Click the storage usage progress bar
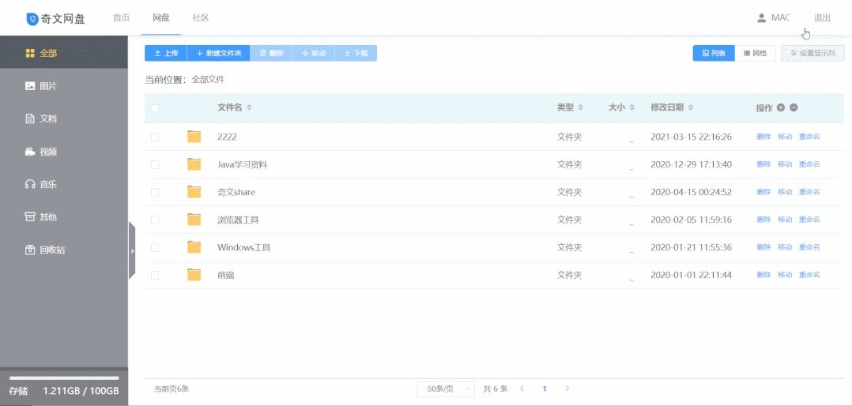This screenshot has height=406, width=852. coord(64,378)
